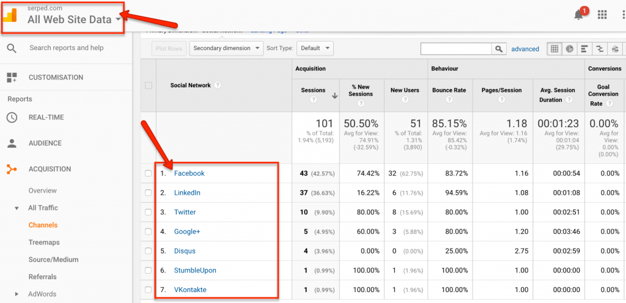Open the notifications bell icon
The height and width of the screenshot is (303, 626).
tap(579, 15)
